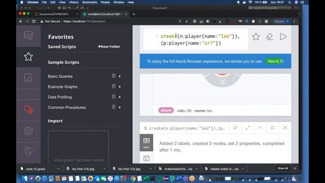The width and height of the screenshot is (325, 183).
Task: Open the Documents search sidebar icon
Action: click(28, 78)
